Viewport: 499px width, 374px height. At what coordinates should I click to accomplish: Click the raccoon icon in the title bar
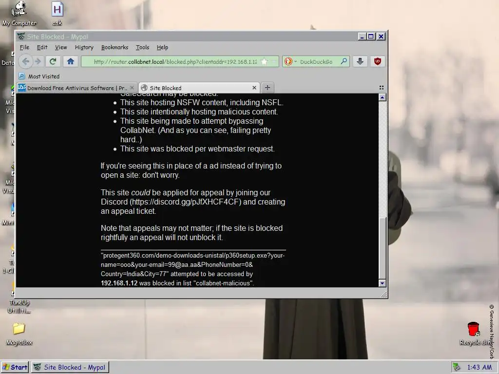coord(21,37)
